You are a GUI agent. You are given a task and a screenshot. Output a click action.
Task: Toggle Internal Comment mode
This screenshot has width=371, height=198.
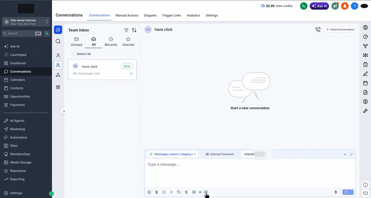tap(219, 155)
